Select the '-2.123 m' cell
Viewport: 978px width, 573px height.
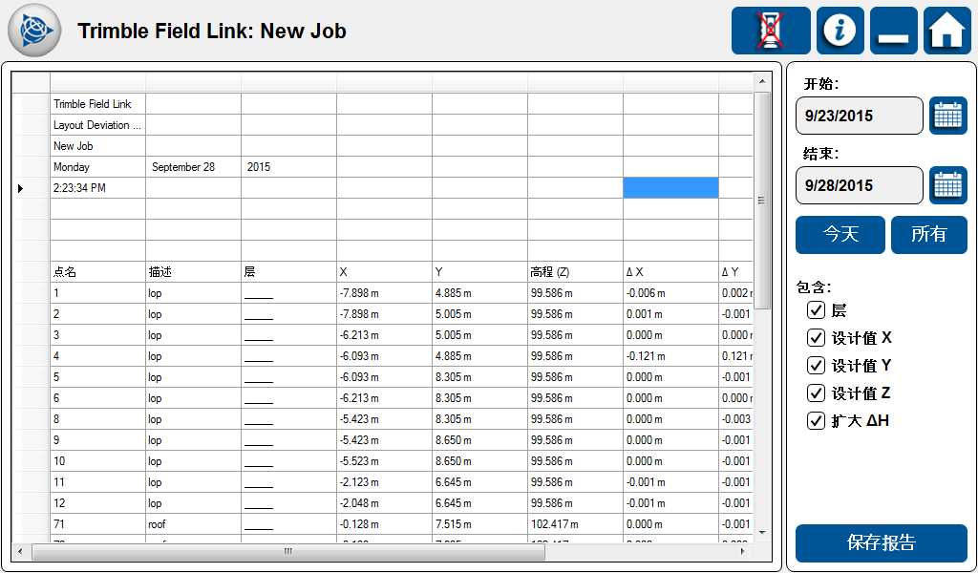pyautogui.click(x=384, y=482)
